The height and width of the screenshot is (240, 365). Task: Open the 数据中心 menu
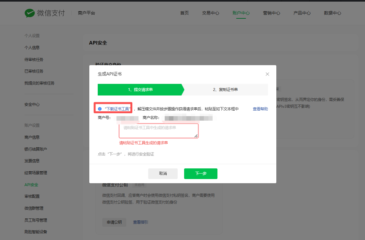click(332, 13)
